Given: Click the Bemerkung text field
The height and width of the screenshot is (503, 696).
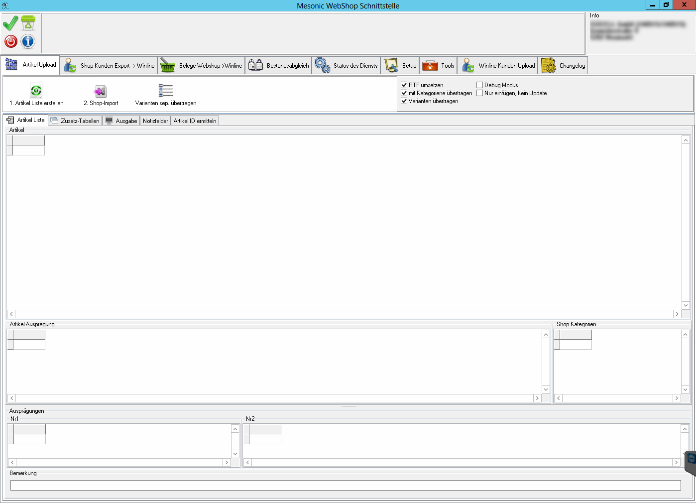Looking at the screenshot, I should tap(345, 485).
